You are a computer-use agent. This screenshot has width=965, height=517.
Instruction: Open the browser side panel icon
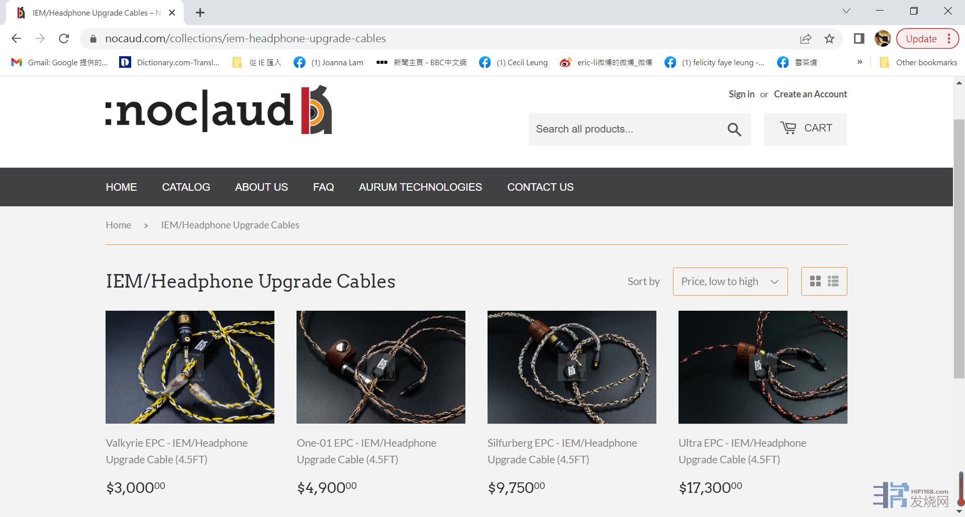859,39
